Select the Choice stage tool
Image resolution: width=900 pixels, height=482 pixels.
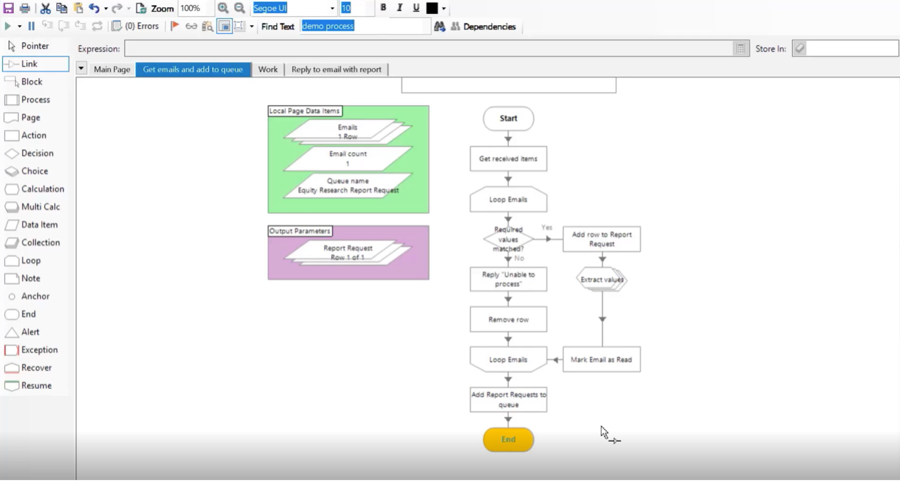click(36, 171)
